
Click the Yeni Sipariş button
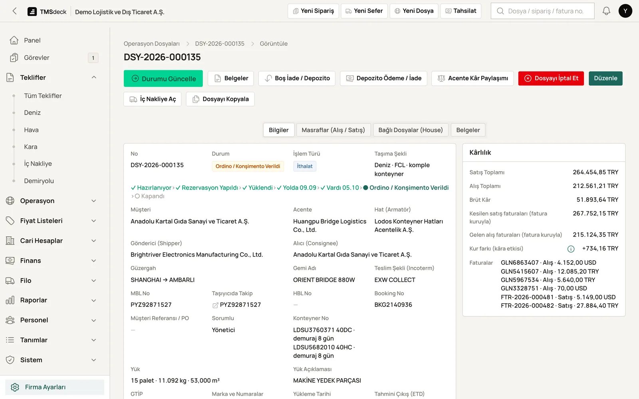coord(313,11)
